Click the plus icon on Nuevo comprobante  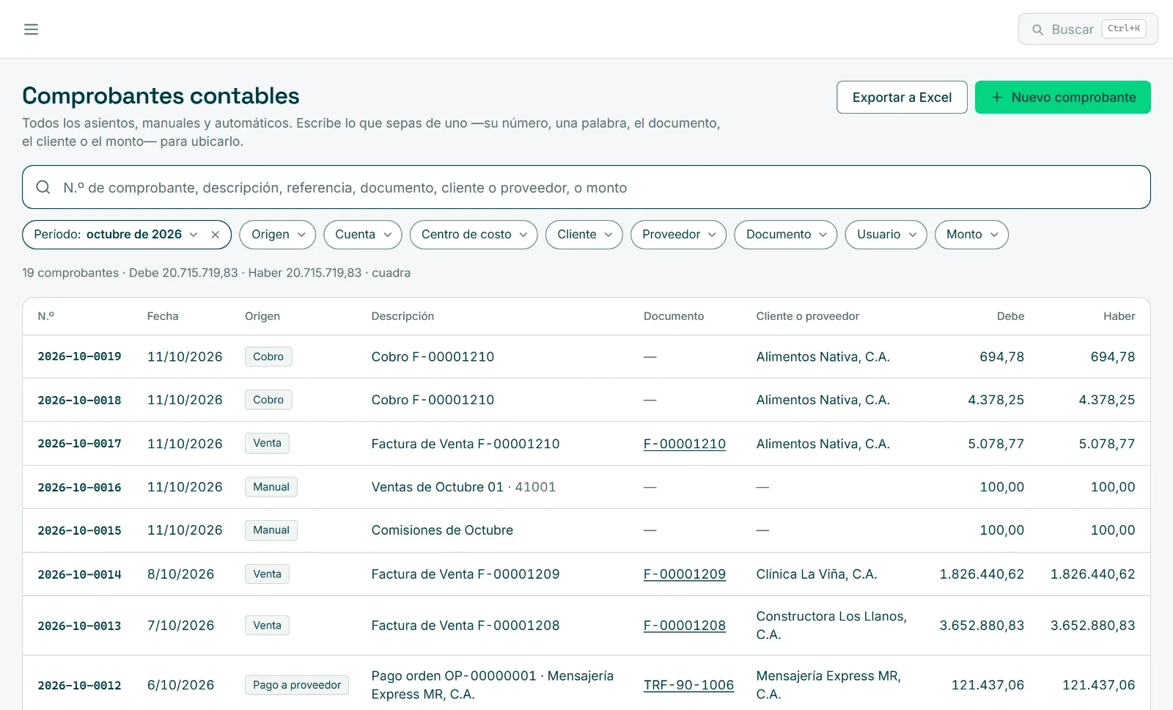(997, 97)
